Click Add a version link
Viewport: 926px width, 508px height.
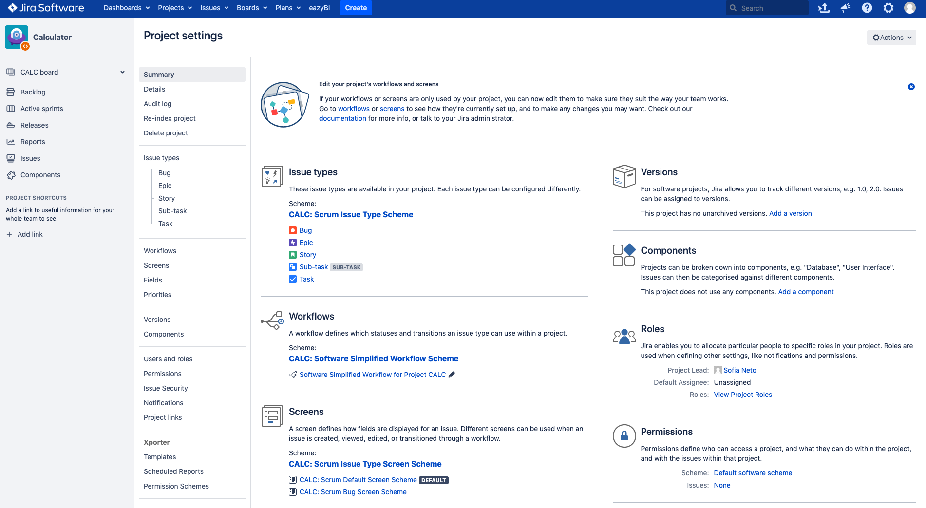[790, 213]
